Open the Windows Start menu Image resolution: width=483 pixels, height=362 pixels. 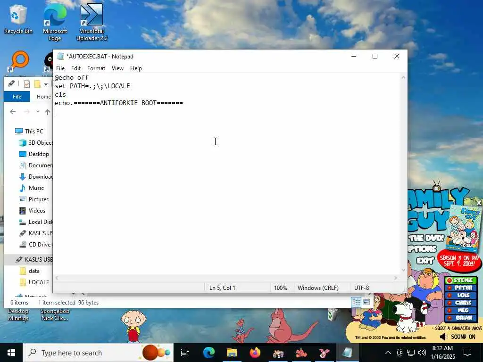pyautogui.click(x=11, y=353)
